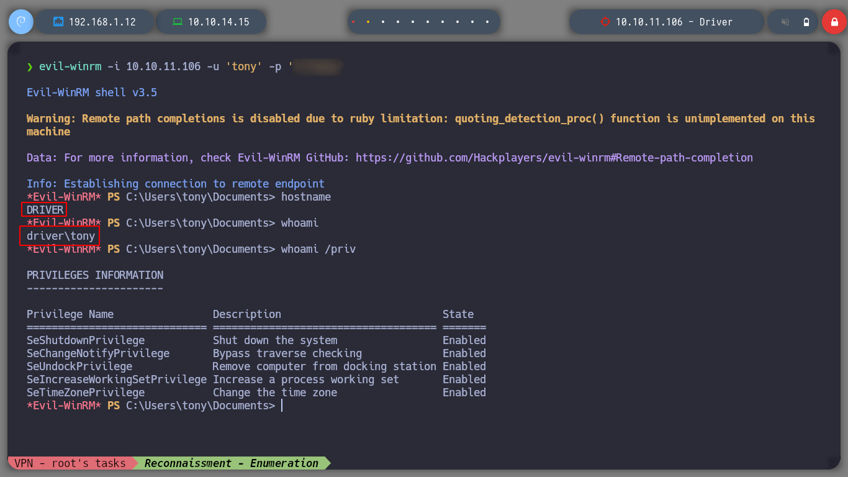848x477 pixels.
Task: Click the blurred password after -p
Action: coord(318,66)
